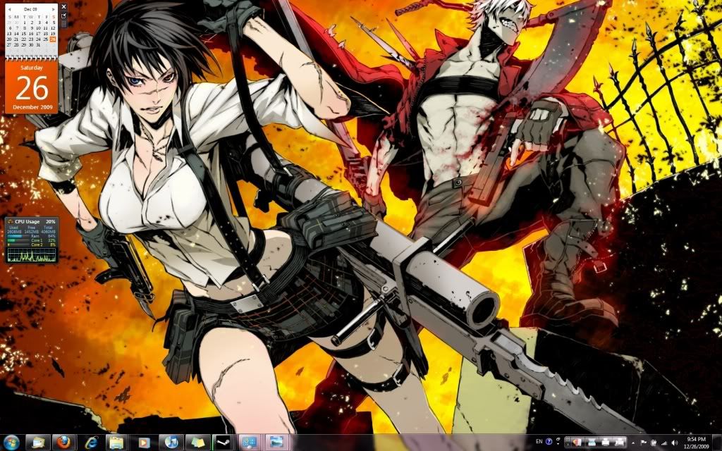Launch Firefox from the taskbar
The height and width of the screenshot is (451, 722).
[x=64, y=443]
